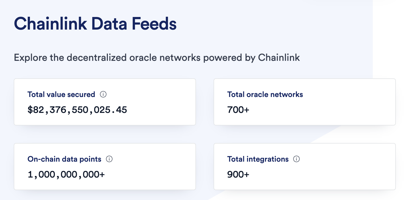Image resolution: width=409 pixels, height=200 pixels.
Task: Click the 900+ total integrations value
Action: point(238,174)
